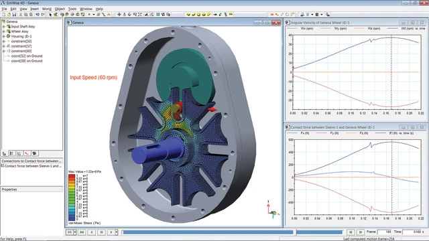Click the Cut scissors icon

[x=21, y=15]
